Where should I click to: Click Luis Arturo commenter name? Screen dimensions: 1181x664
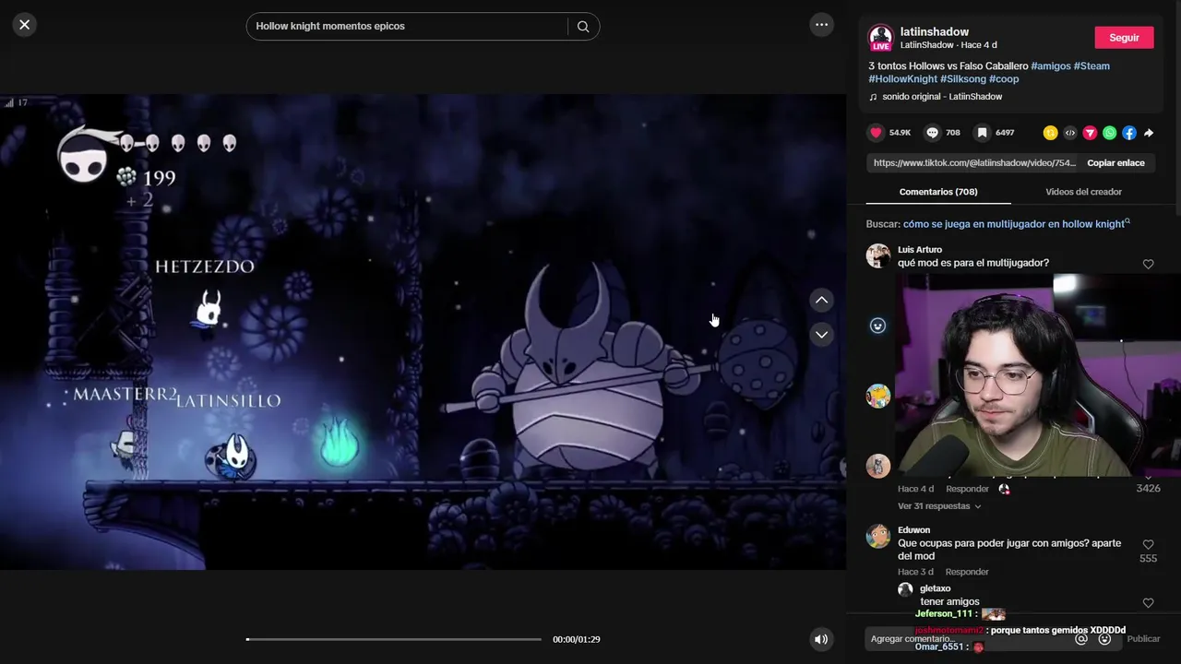point(920,250)
